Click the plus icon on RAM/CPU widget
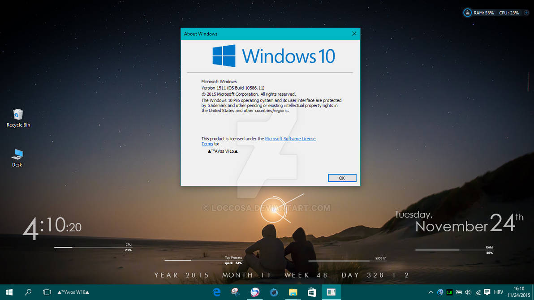This screenshot has height=300, width=534. click(x=526, y=13)
